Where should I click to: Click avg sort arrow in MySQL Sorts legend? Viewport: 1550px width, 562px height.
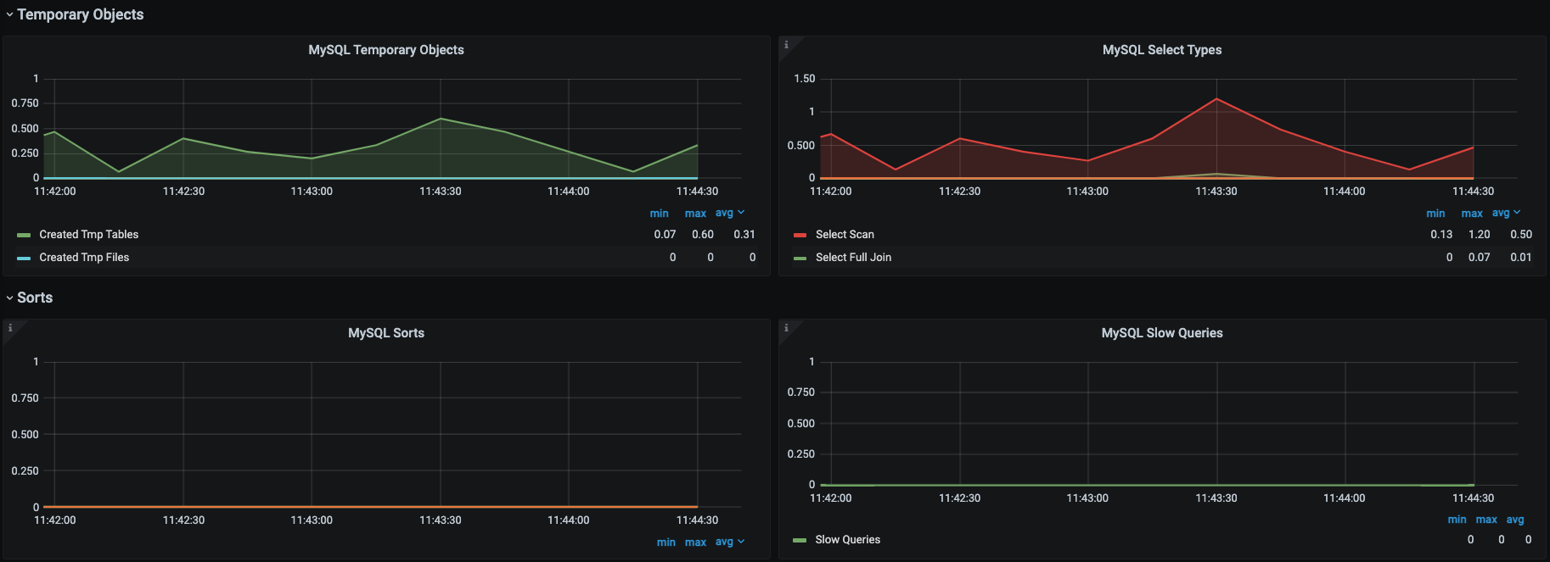click(741, 542)
